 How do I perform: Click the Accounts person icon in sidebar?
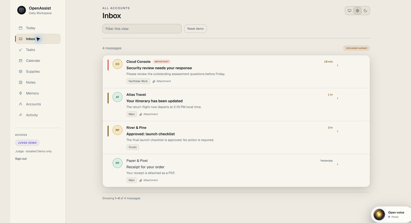pyautogui.click(x=20, y=104)
